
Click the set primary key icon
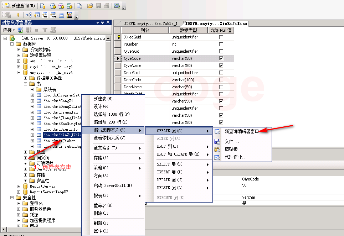point(18,15)
